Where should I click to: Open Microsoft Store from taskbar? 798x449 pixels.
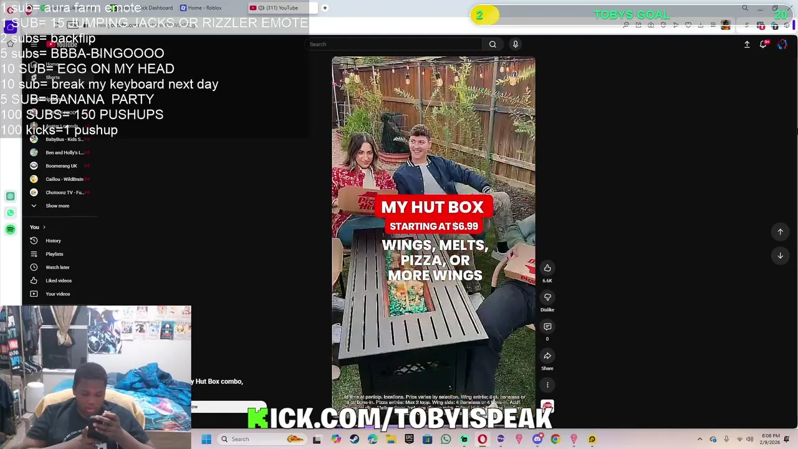tap(427, 439)
